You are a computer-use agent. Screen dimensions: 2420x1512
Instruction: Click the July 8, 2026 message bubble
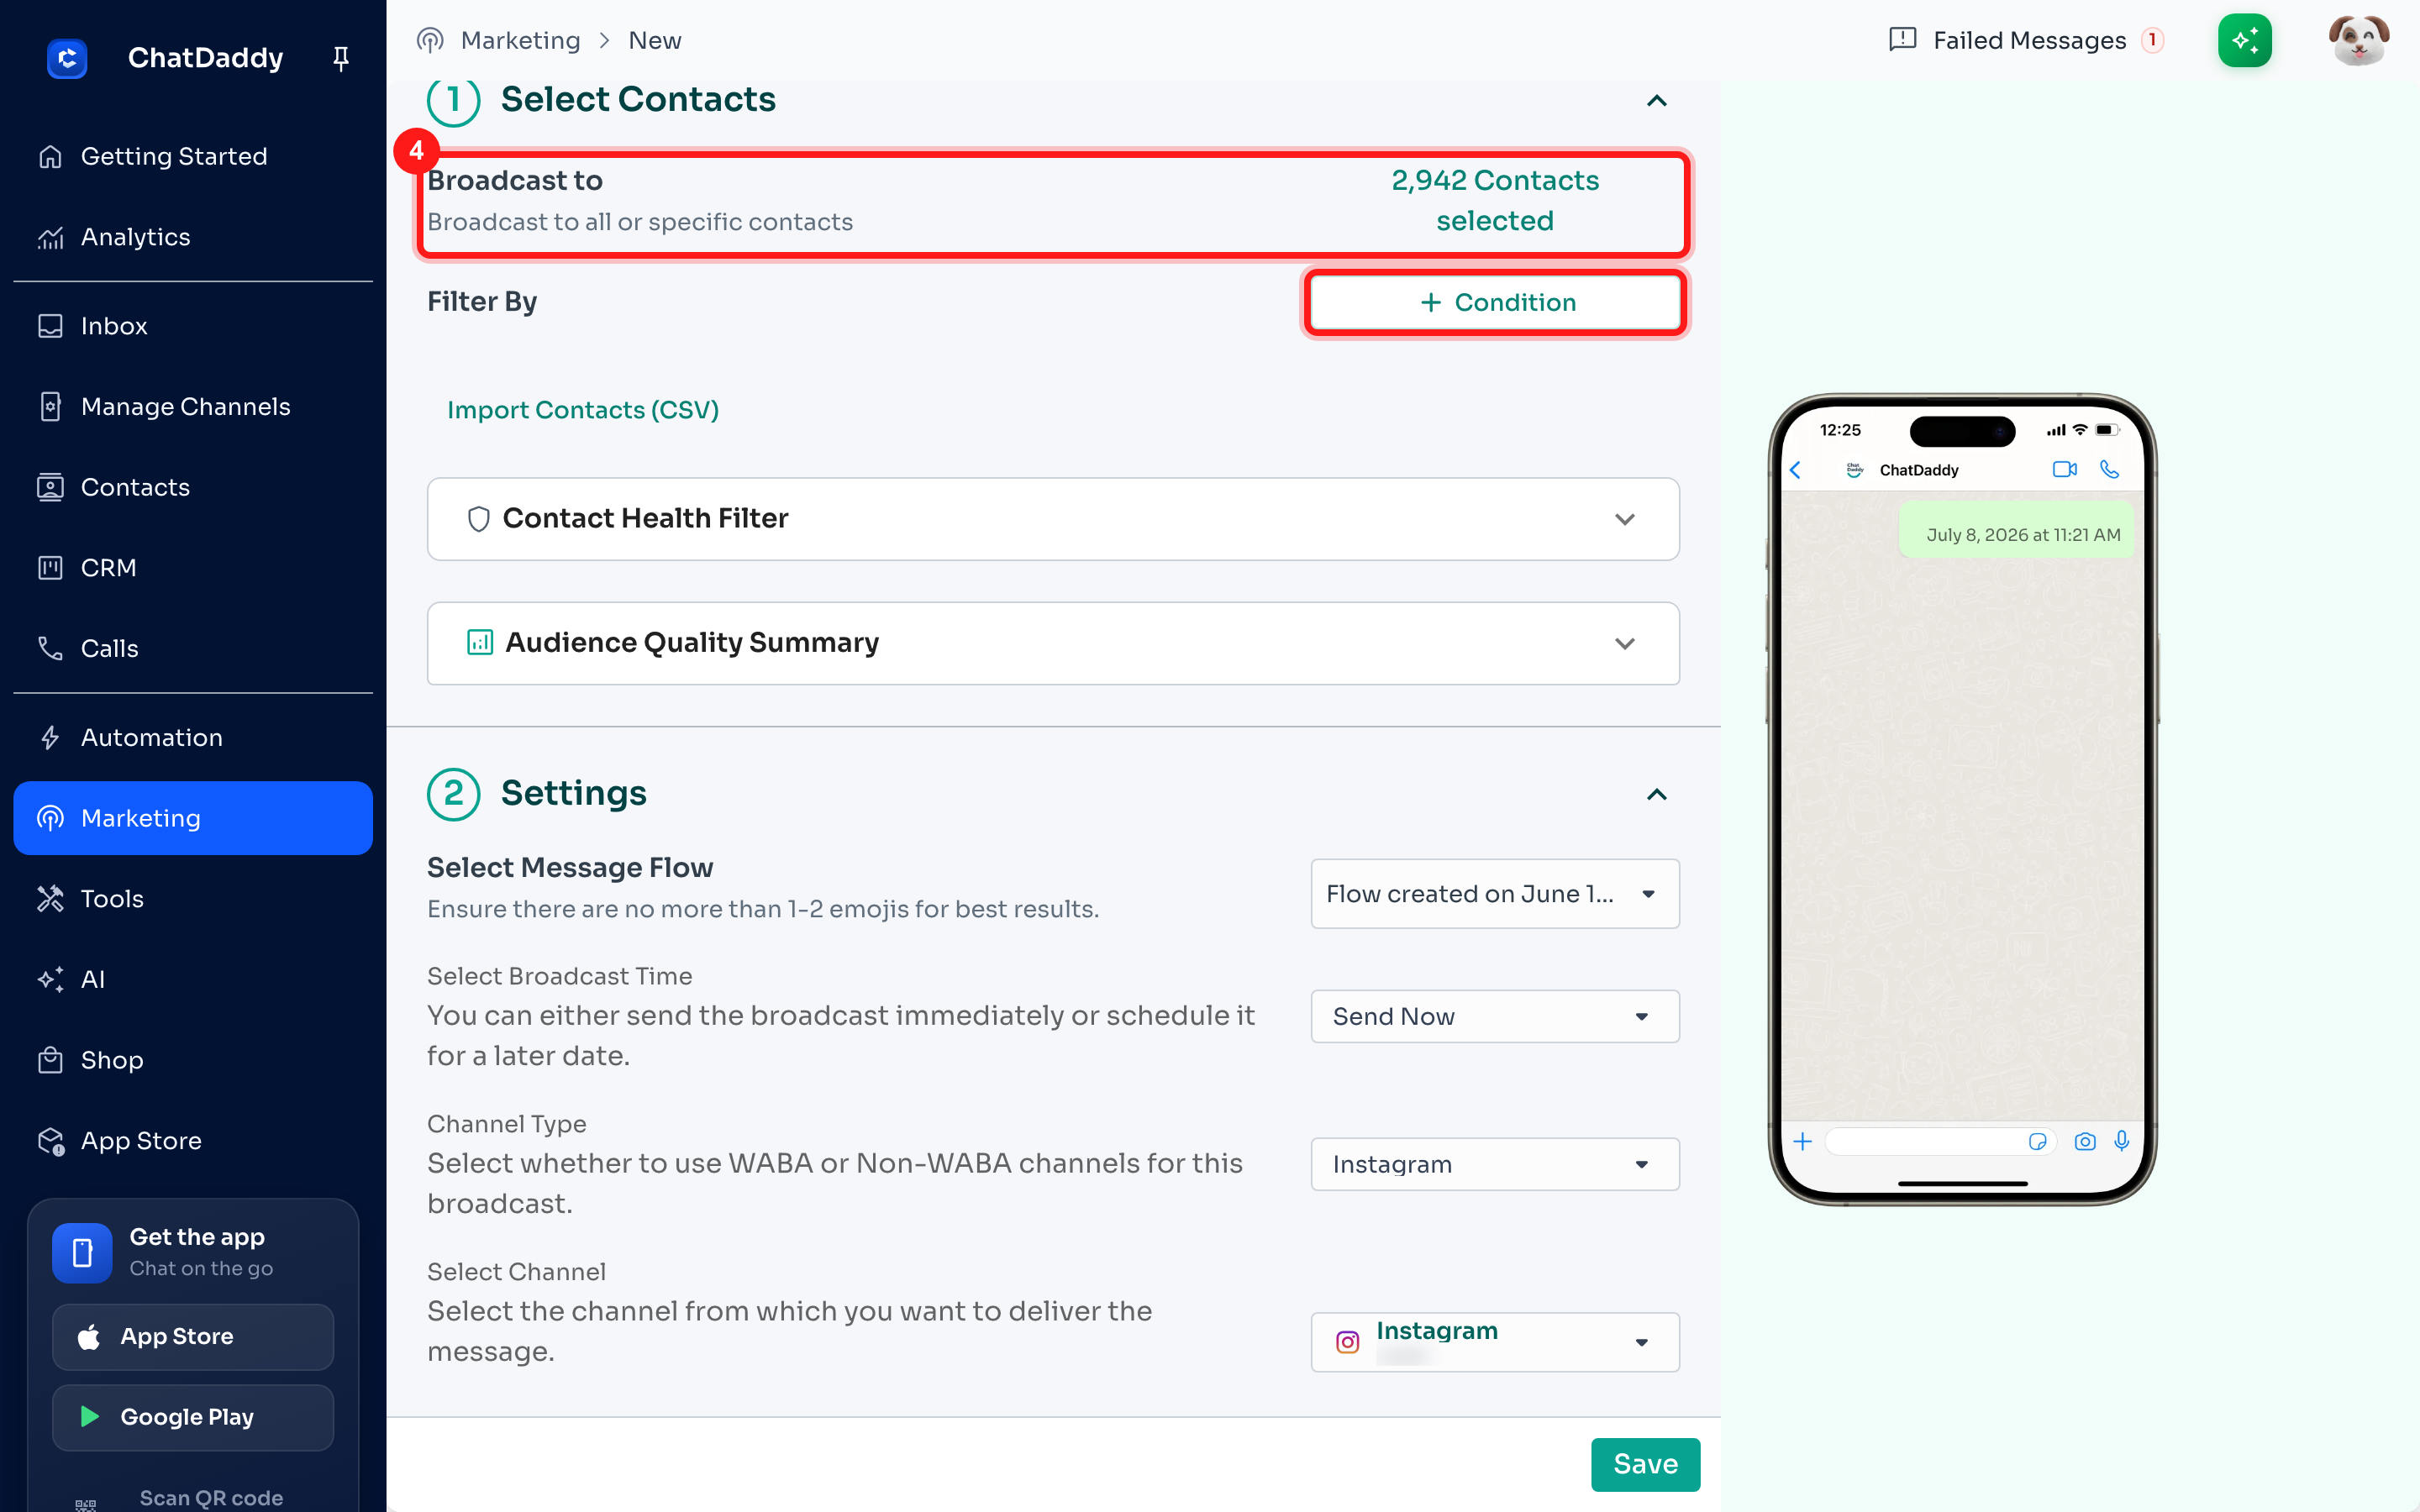2016,530
